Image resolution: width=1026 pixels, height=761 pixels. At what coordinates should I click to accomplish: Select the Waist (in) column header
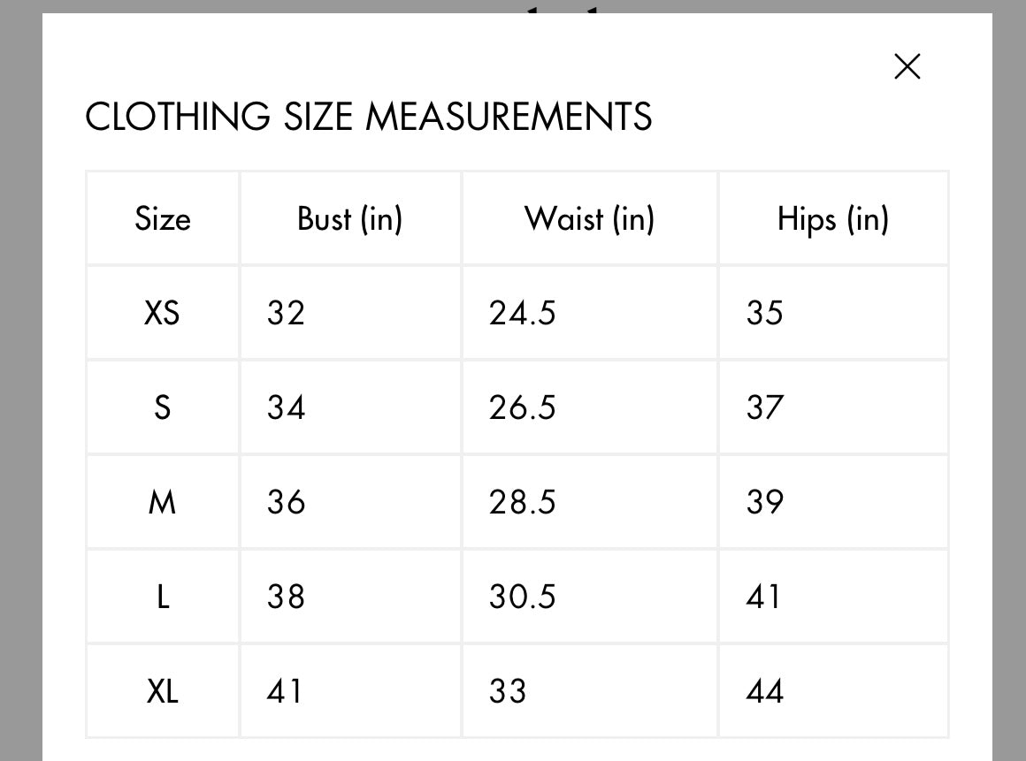(589, 218)
